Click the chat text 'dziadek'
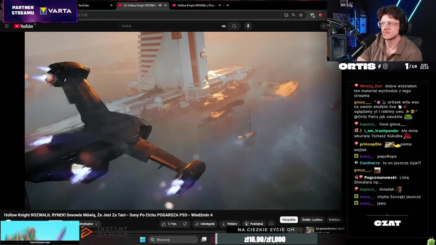Screen dimensions: 436x245 point(387,190)
